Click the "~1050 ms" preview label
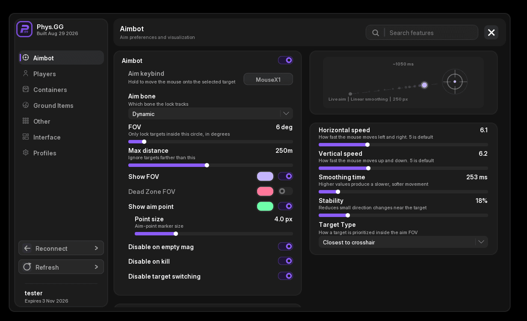This screenshot has height=321, width=527. tap(403, 64)
